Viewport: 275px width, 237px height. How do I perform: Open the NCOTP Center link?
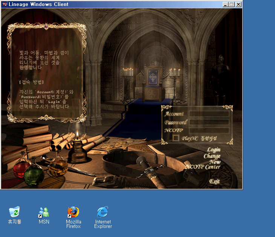point(203,167)
